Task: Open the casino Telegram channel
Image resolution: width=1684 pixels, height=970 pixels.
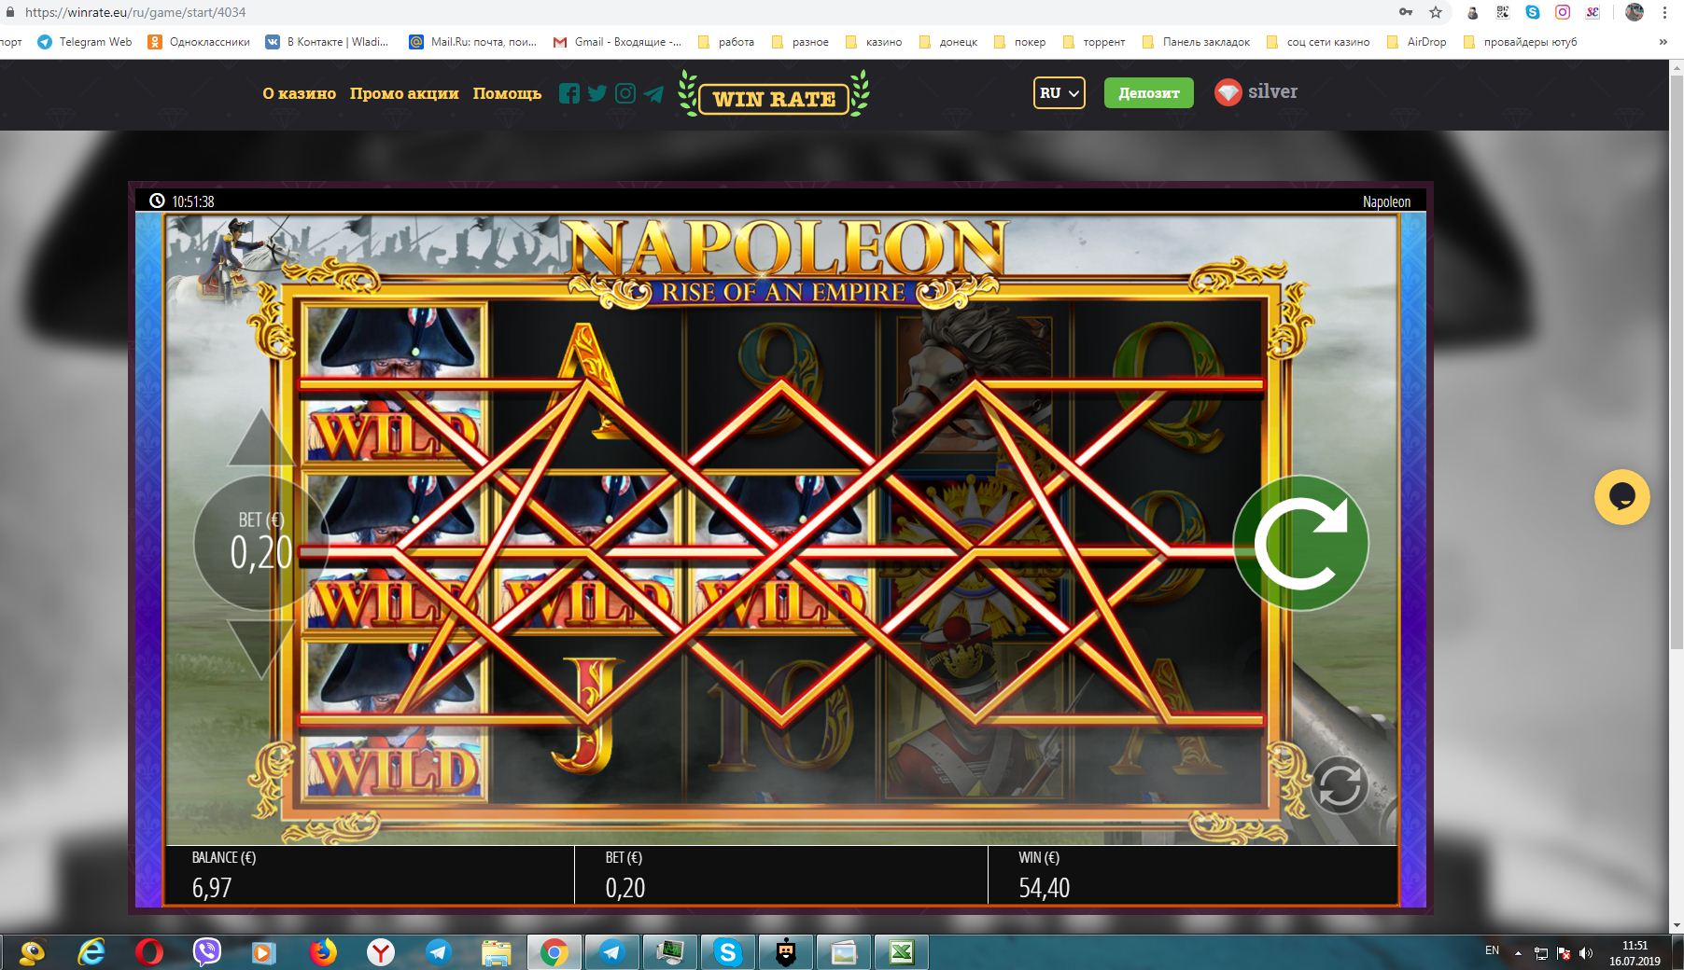Action: pos(653,93)
